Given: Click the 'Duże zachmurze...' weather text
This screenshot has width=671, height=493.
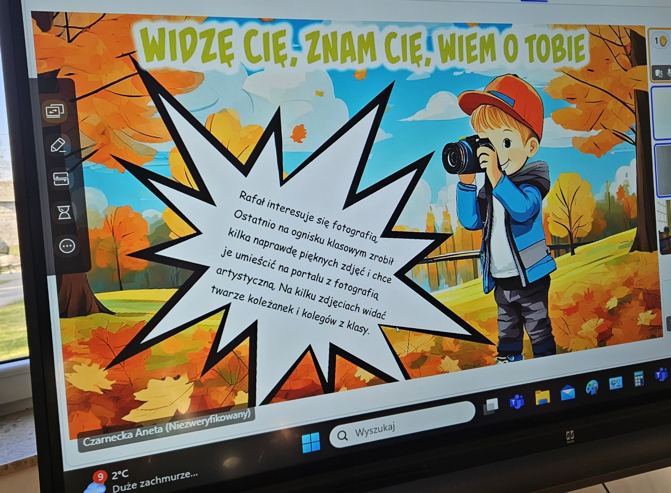Looking at the screenshot, I should pyautogui.click(x=155, y=481).
